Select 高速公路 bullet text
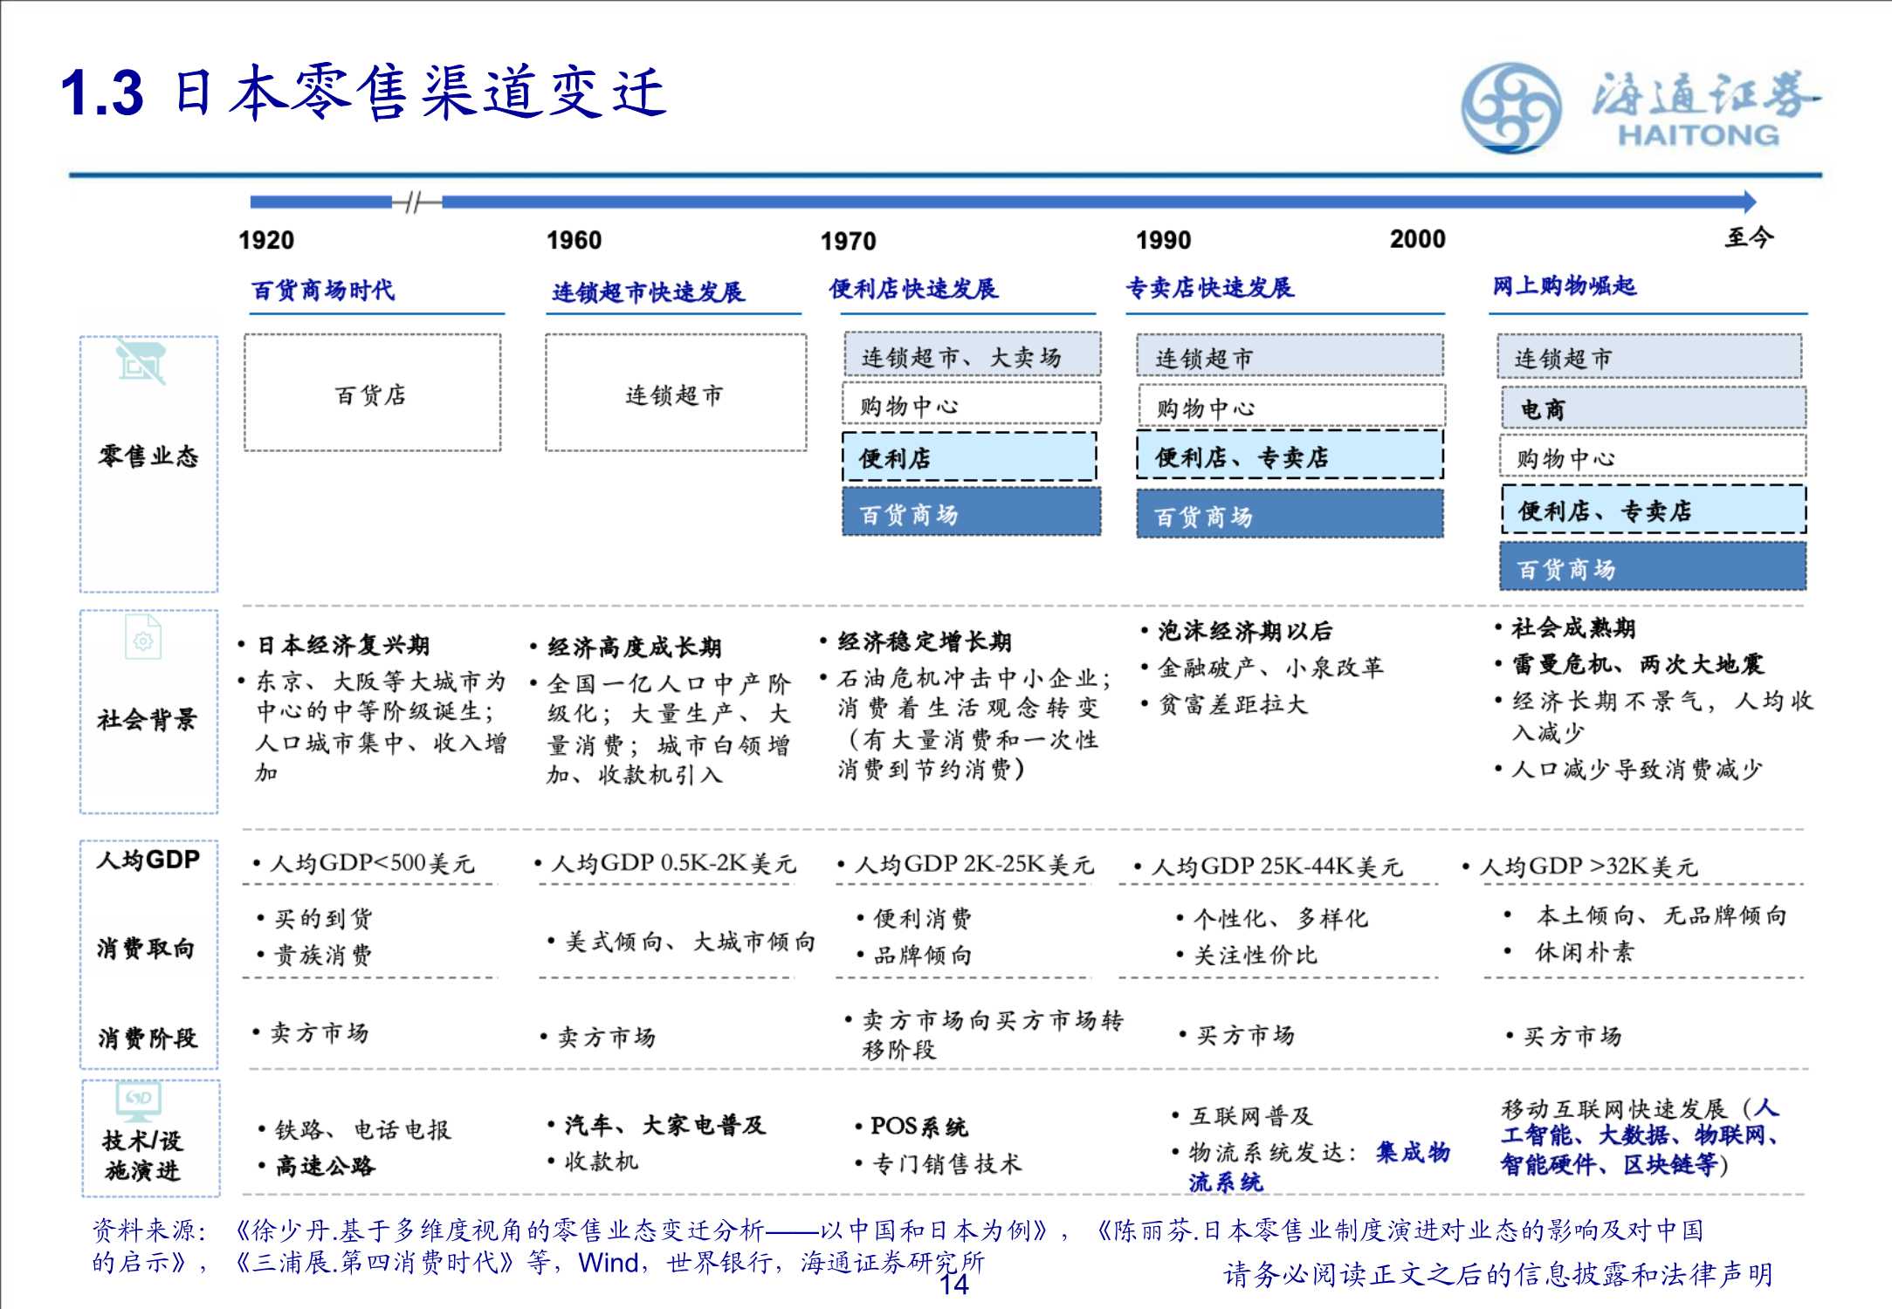This screenshot has width=1892, height=1309. (325, 1166)
